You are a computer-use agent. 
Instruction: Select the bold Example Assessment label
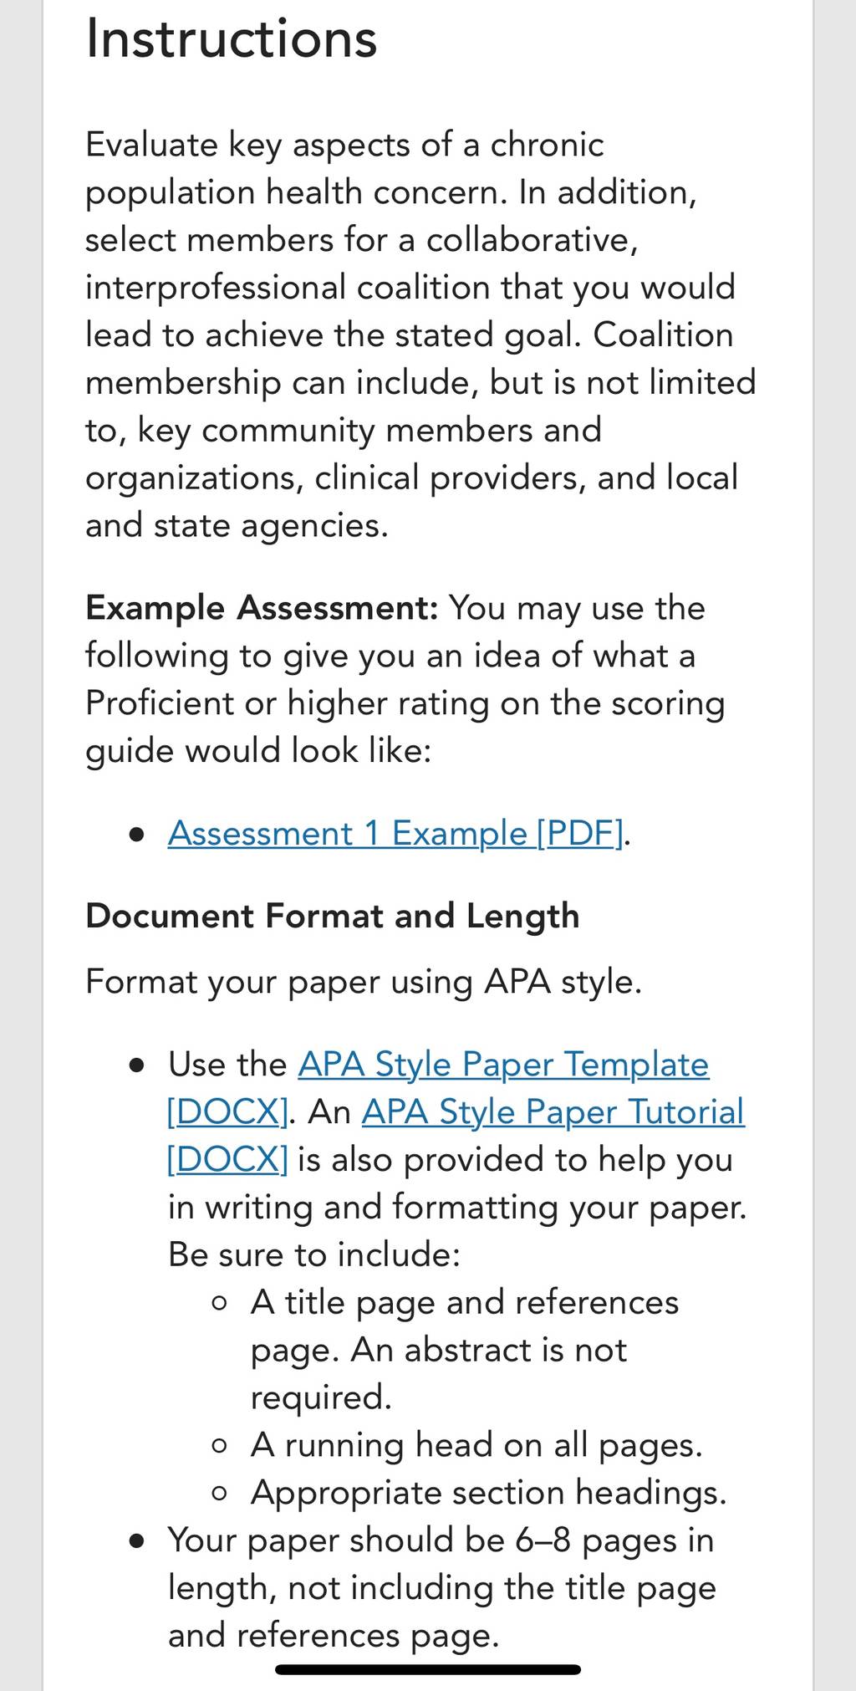(262, 608)
